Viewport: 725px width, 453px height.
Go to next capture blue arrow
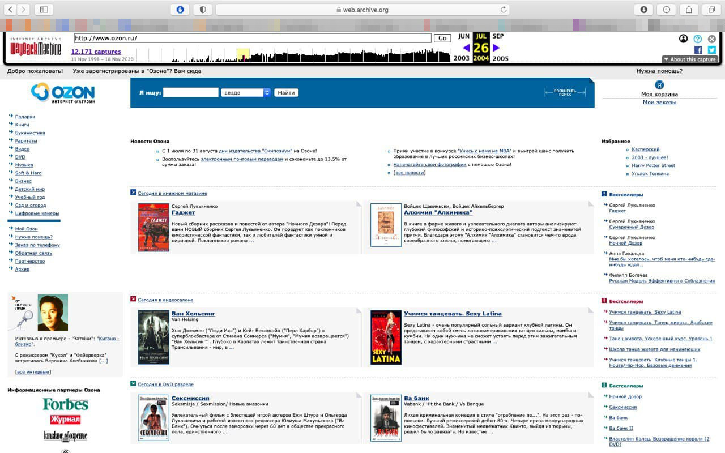click(x=497, y=48)
